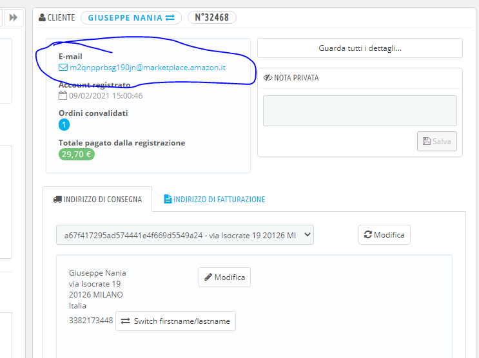Click the calendar icon by registration date
Screen dimensions: 479x358
click(x=63, y=95)
